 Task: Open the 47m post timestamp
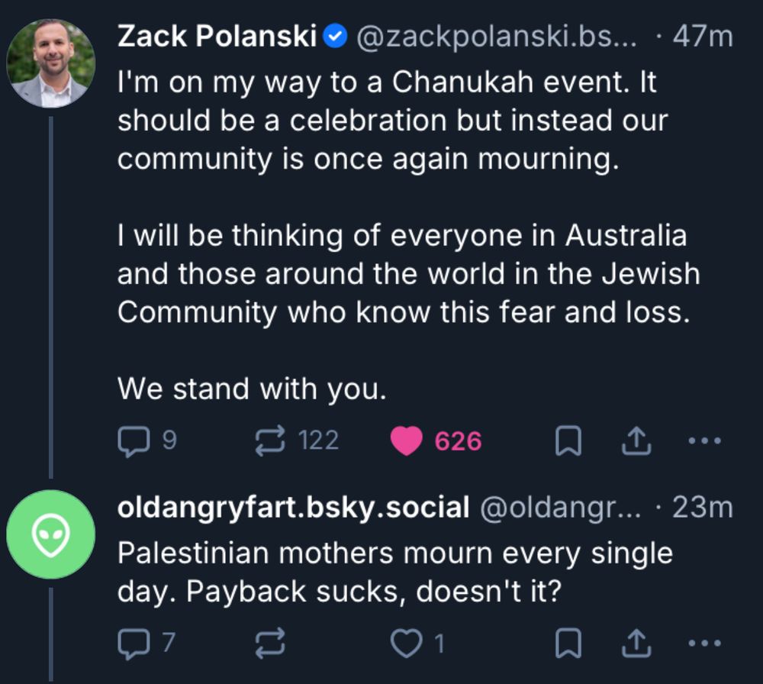pos(701,36)
